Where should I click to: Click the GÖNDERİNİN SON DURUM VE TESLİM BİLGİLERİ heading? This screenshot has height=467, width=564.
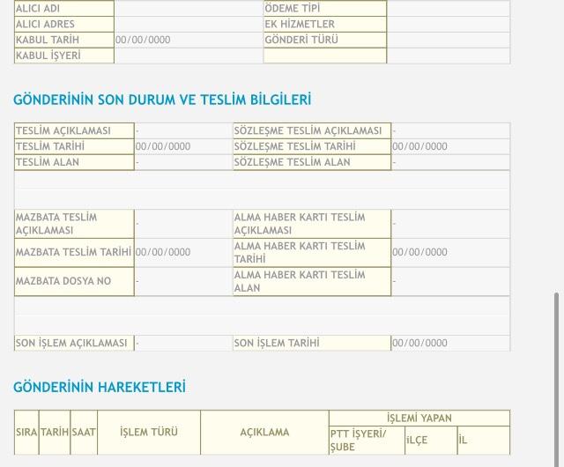click(x=162, y=100)
